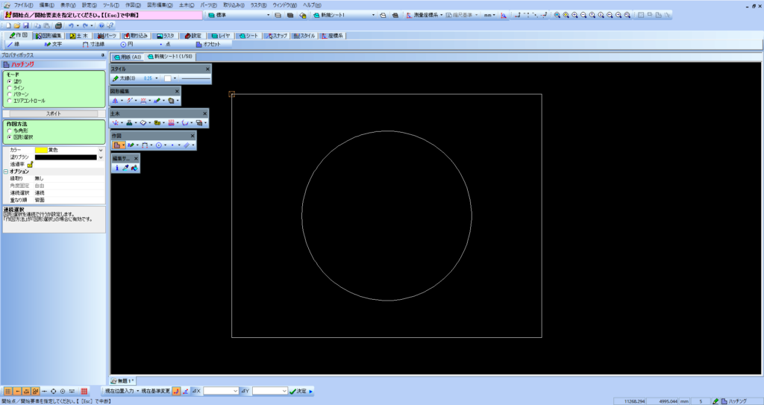The image size is (764, 405).
Task: Select the 多角形 drawing method radio button
Action: 9,131
